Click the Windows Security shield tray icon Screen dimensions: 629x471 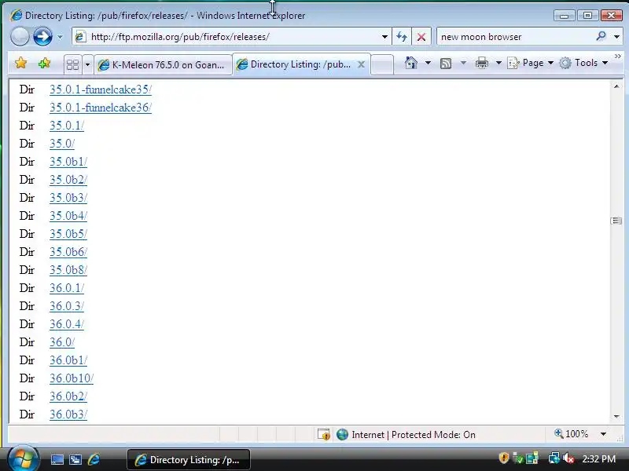pyautogui.click(x=504, y=458)
